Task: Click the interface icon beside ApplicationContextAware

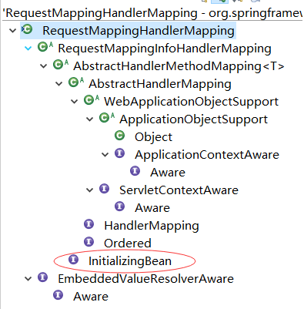Action: (119, 153)
